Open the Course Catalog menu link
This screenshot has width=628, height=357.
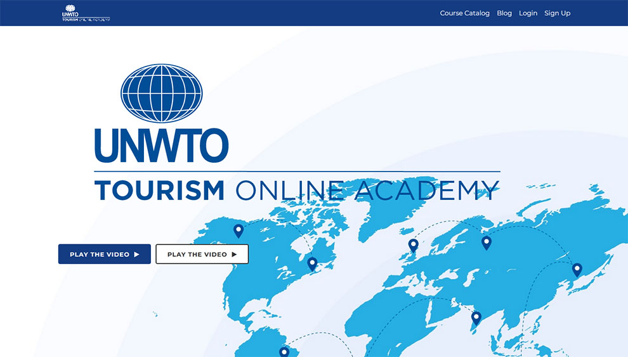click(464, 13)
